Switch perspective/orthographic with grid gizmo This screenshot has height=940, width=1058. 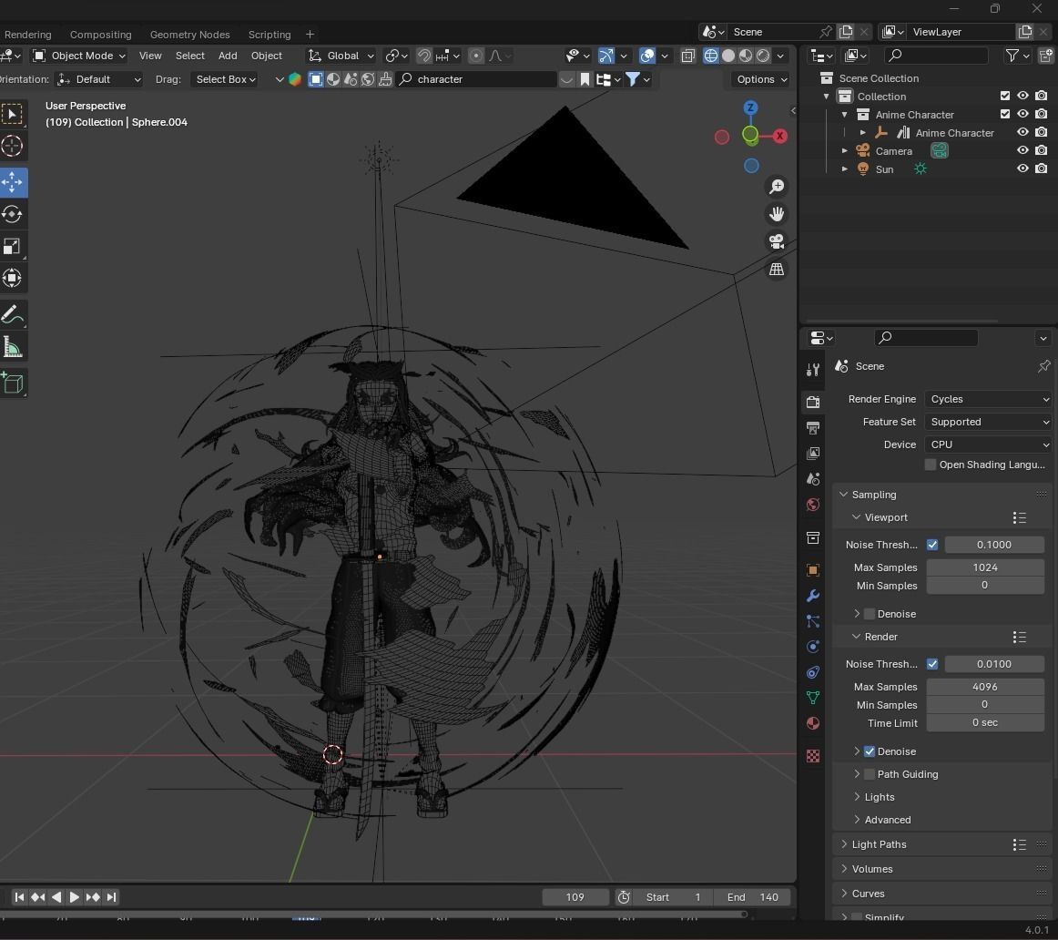(x=777, y=270)
